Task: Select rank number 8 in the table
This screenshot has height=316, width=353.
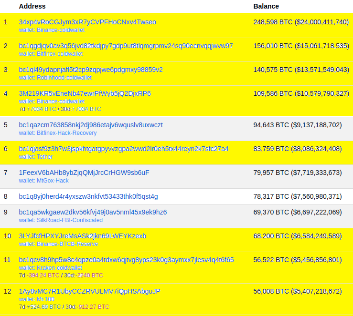Action: (6, 196)
